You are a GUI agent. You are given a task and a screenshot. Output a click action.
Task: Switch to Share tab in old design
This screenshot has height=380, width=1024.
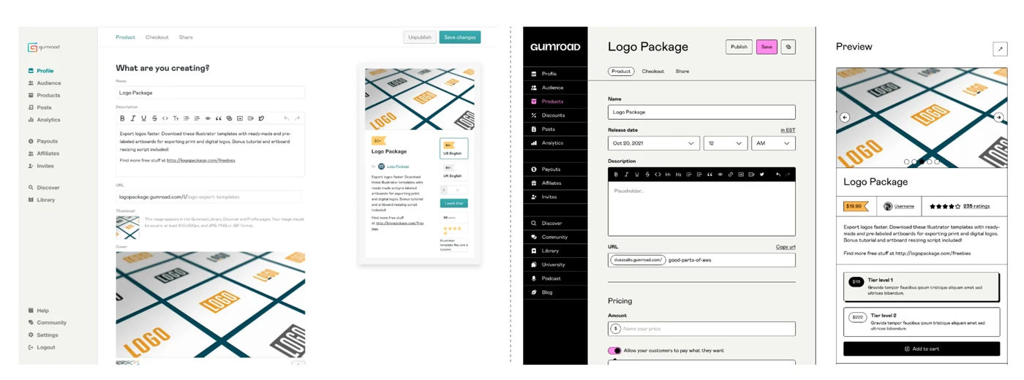186,37
